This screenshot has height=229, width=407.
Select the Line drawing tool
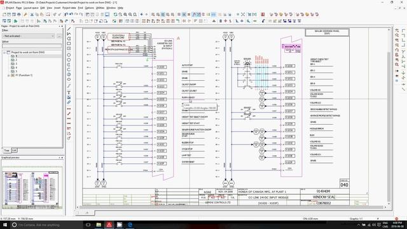coord(69,29)
